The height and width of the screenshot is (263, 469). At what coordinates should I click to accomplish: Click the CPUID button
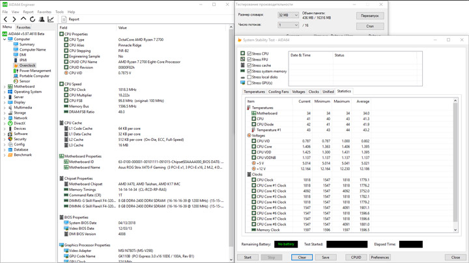pos(356,257)
